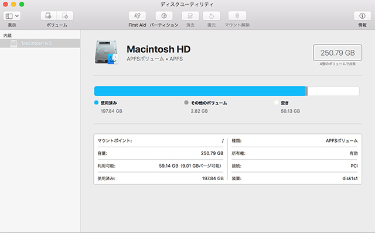Remove a volume with the minus volume icon
This screenshot has height=233, width=375.
point(65,16)
